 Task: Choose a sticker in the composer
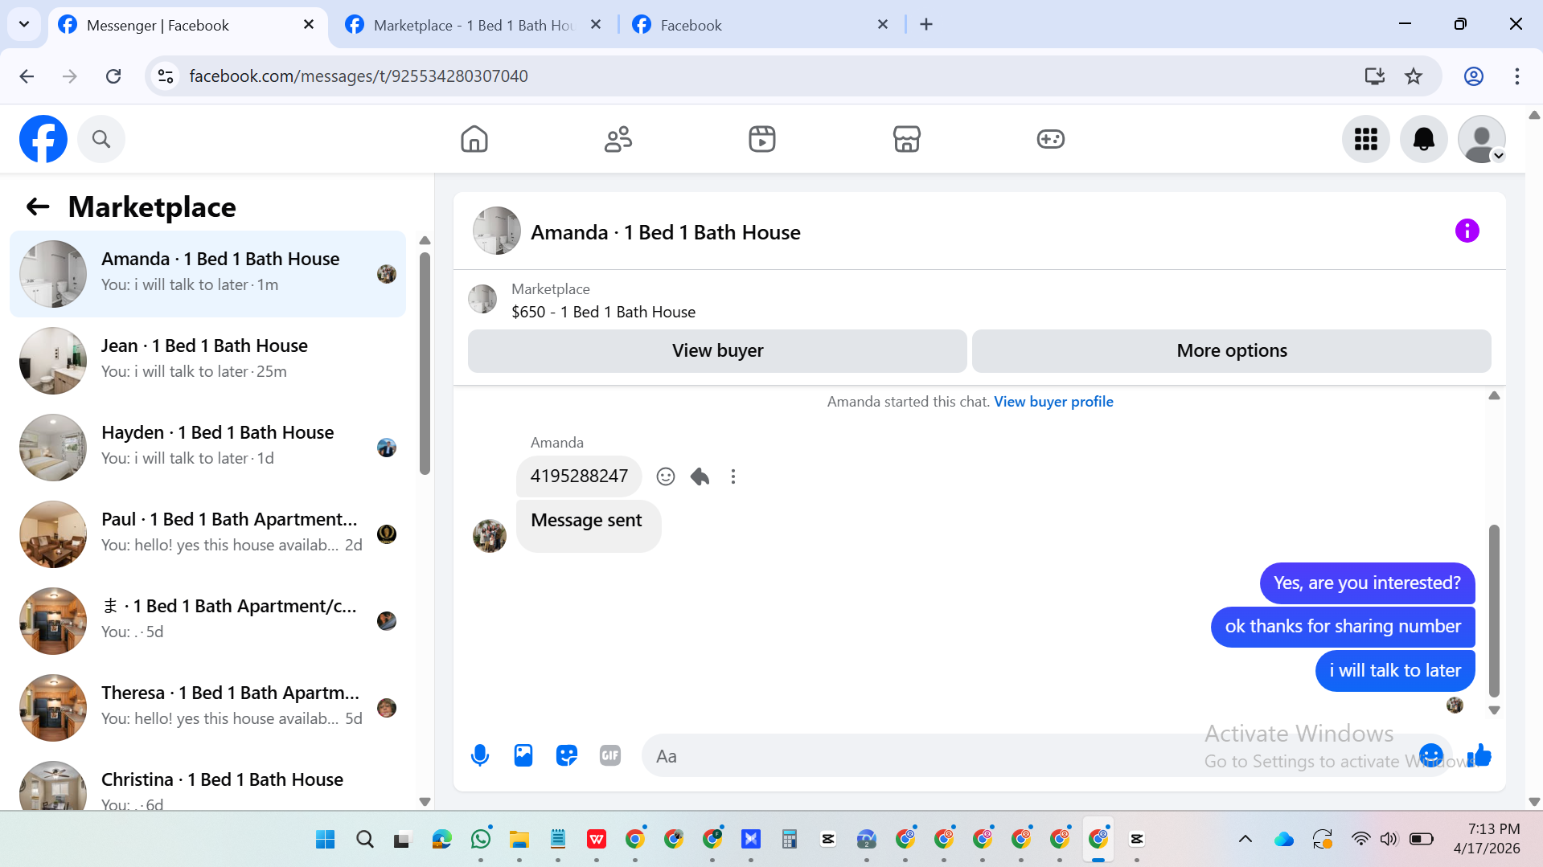(567, 756)
